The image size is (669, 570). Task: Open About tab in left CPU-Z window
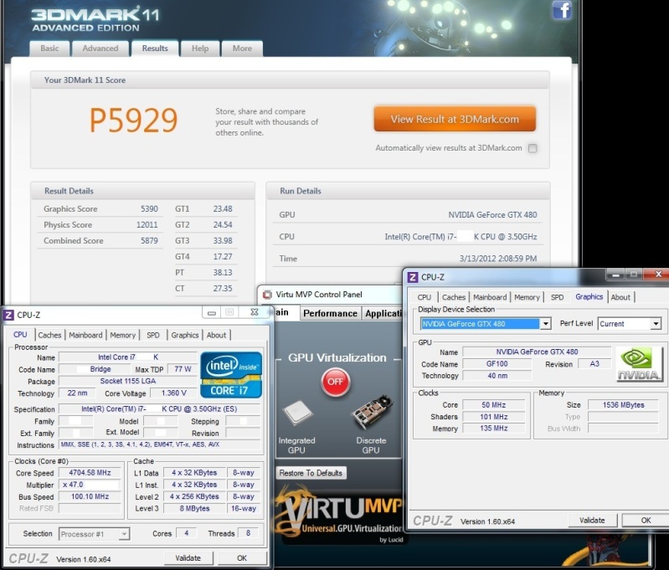tap(216, 336)
